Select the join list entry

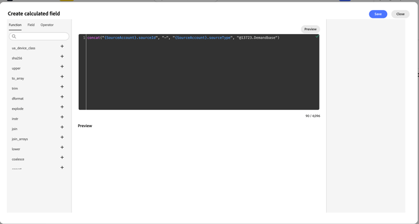pyautogui.click(x=15, y=129)
